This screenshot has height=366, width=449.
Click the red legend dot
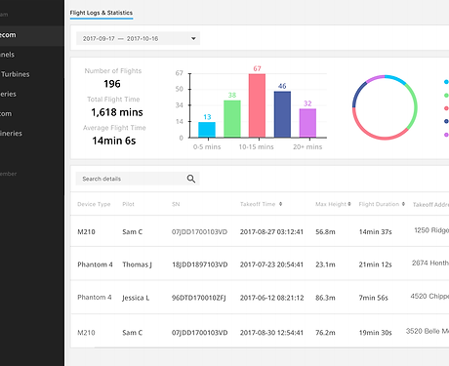tap(446, 108)
